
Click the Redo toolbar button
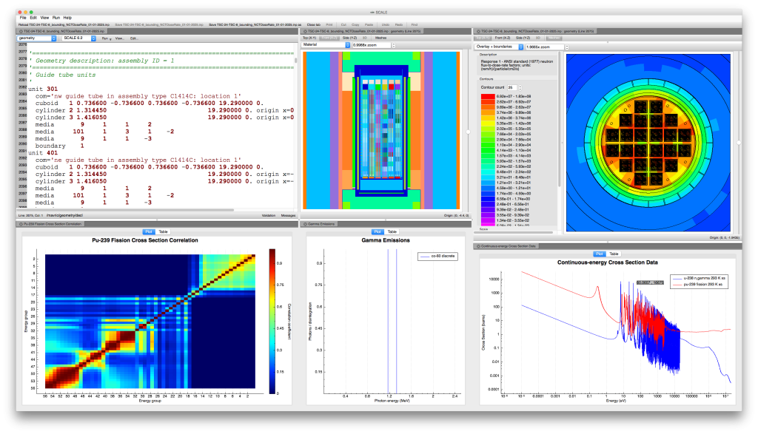tap(399, 24)
